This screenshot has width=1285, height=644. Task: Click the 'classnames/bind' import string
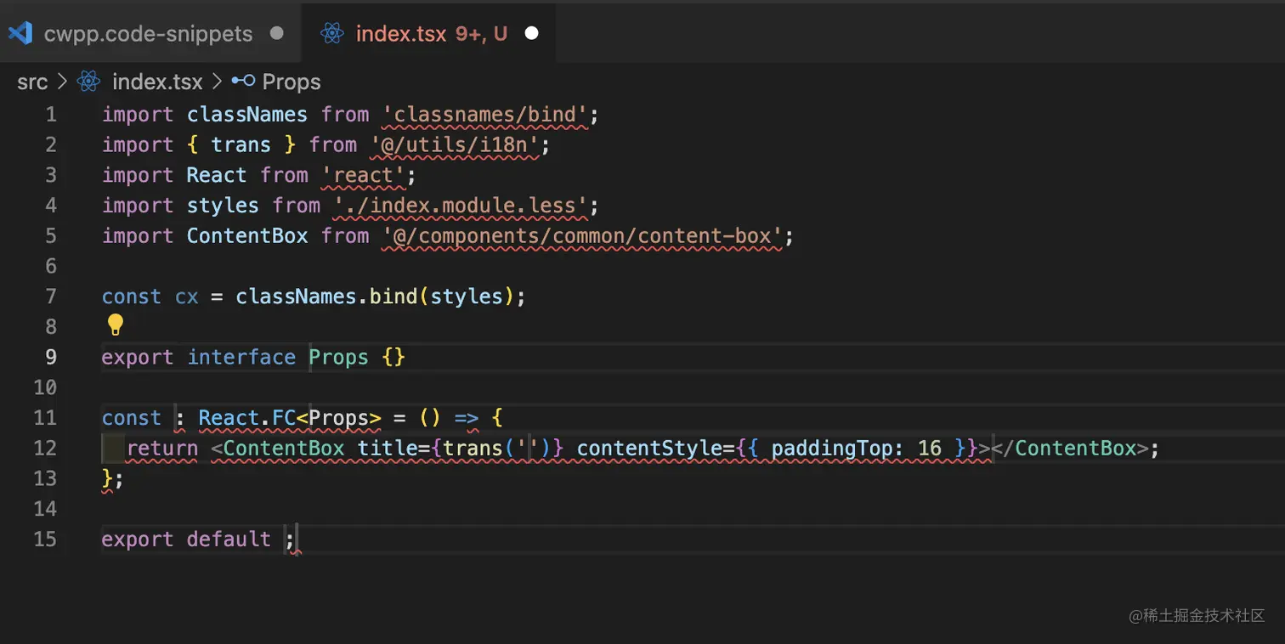(484, 115)
